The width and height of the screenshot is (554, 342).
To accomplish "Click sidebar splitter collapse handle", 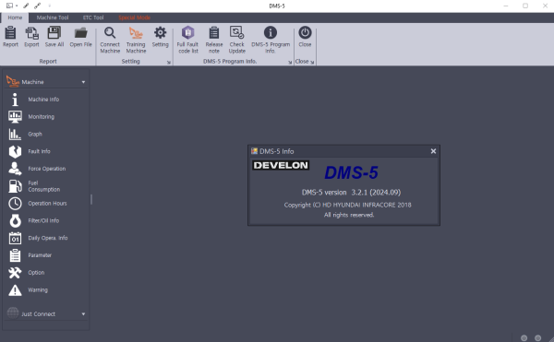I will (91, 199).
